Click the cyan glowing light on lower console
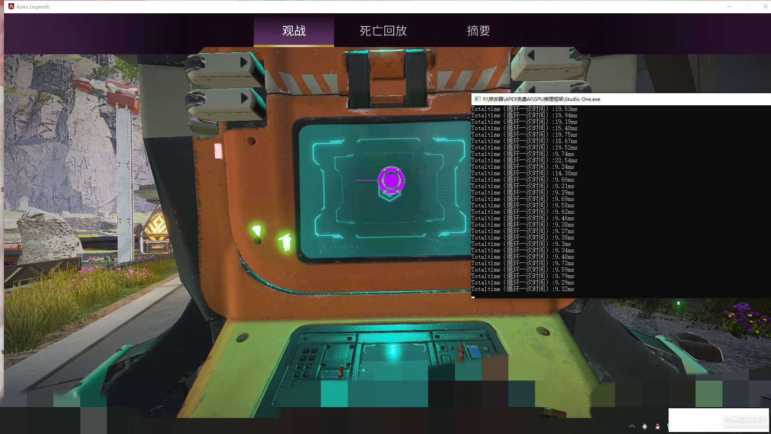 coord(393,350)
